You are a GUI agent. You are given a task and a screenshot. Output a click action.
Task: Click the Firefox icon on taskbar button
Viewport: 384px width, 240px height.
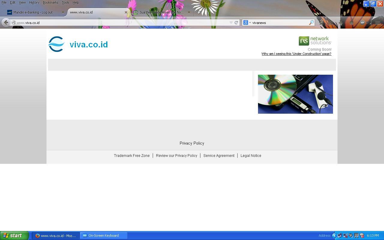coord(37,235)
